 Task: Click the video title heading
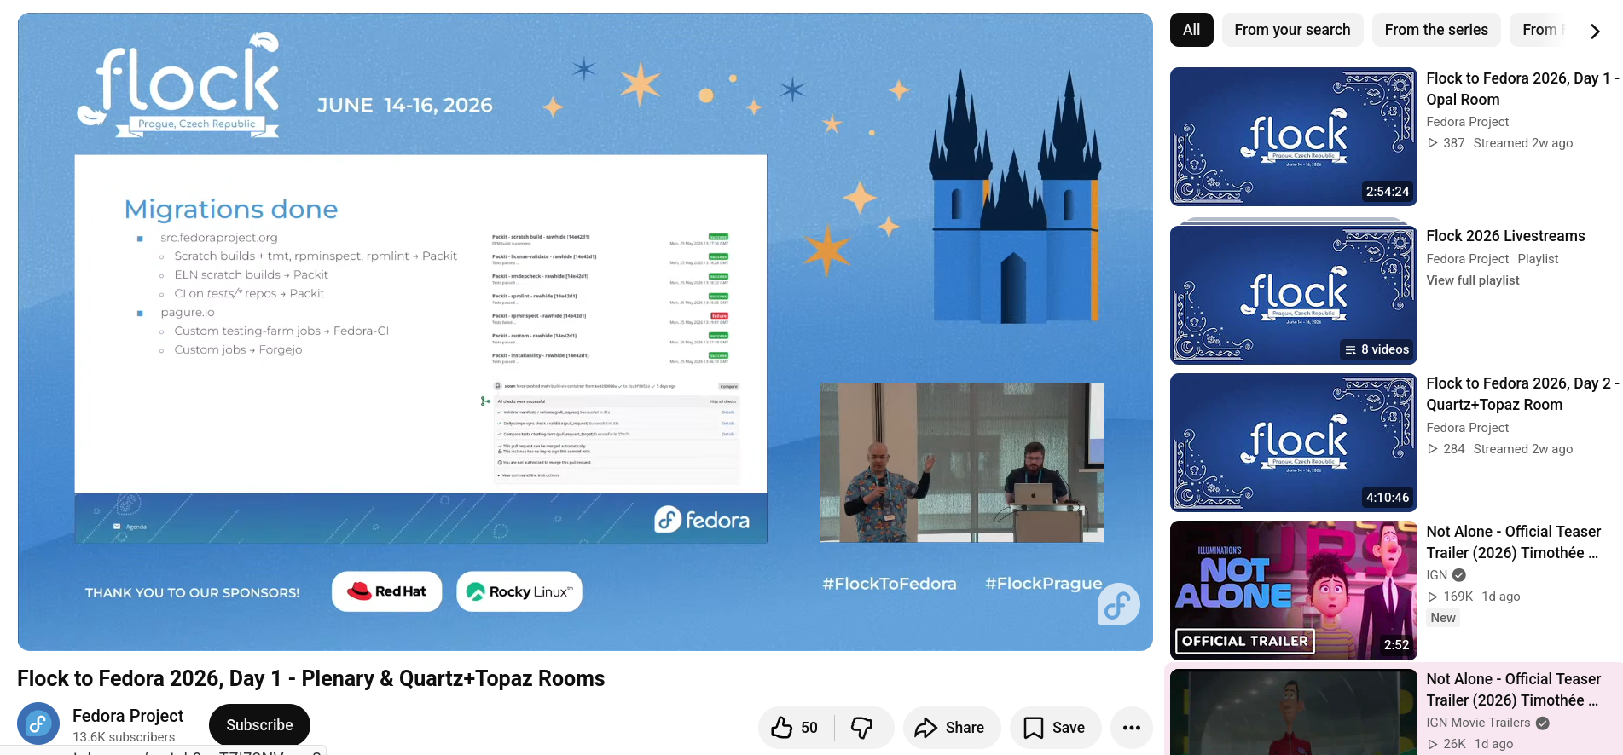tap(310, 678)
